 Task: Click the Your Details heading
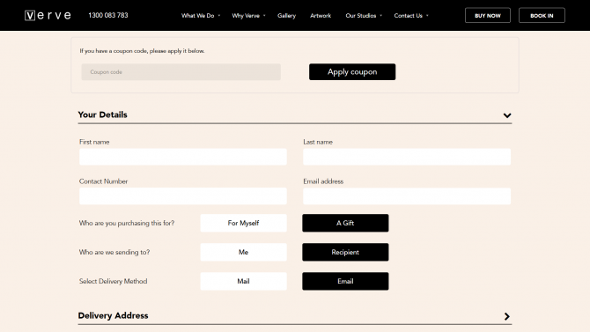coord(103,114)
